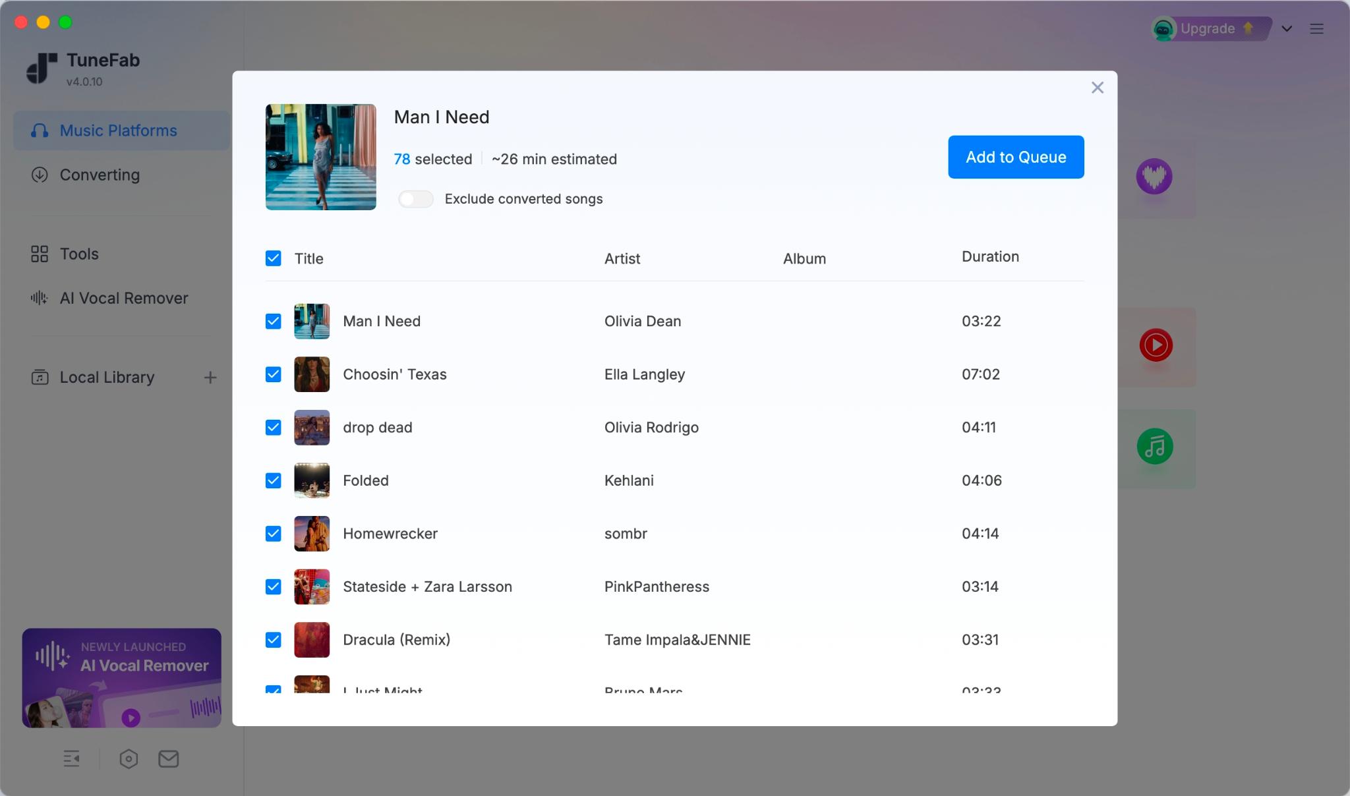Click the artist name PinkPantheress

(x=657, y=586)
